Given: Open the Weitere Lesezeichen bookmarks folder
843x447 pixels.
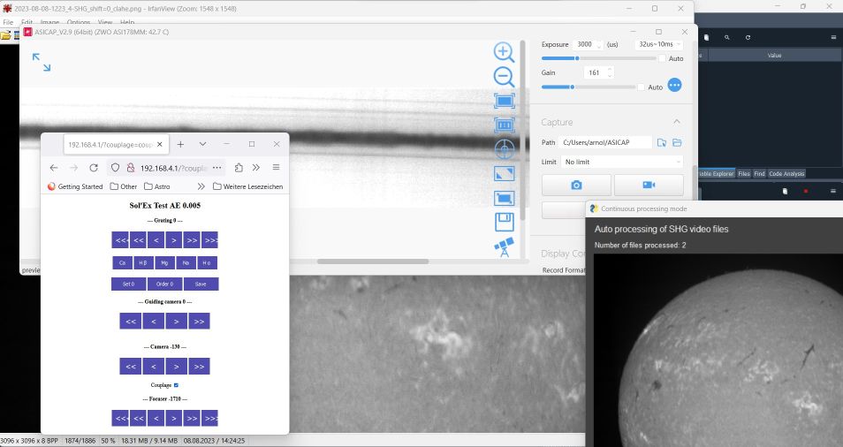Looking at the screenshot, I should [x=247, y=186].
